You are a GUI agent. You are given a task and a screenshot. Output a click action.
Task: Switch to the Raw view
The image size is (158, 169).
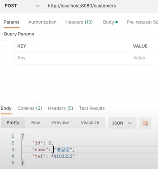click(36, 122)
